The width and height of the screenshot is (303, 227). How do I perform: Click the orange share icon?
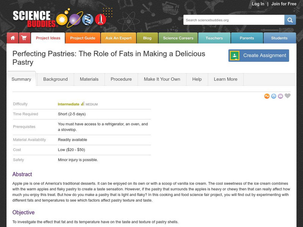[267, 96]
